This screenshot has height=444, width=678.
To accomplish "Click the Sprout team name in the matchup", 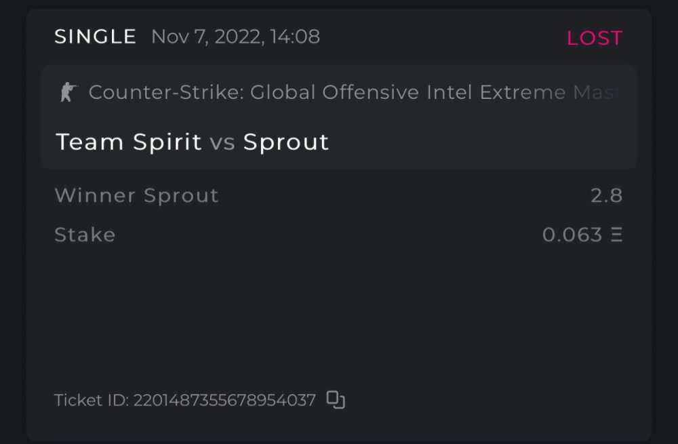I will coord(286,142).
